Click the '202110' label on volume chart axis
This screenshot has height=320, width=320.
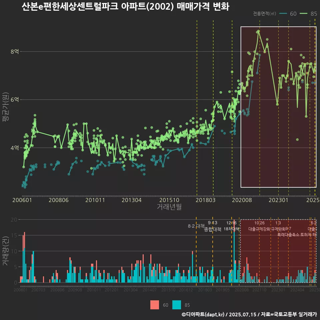259,290
